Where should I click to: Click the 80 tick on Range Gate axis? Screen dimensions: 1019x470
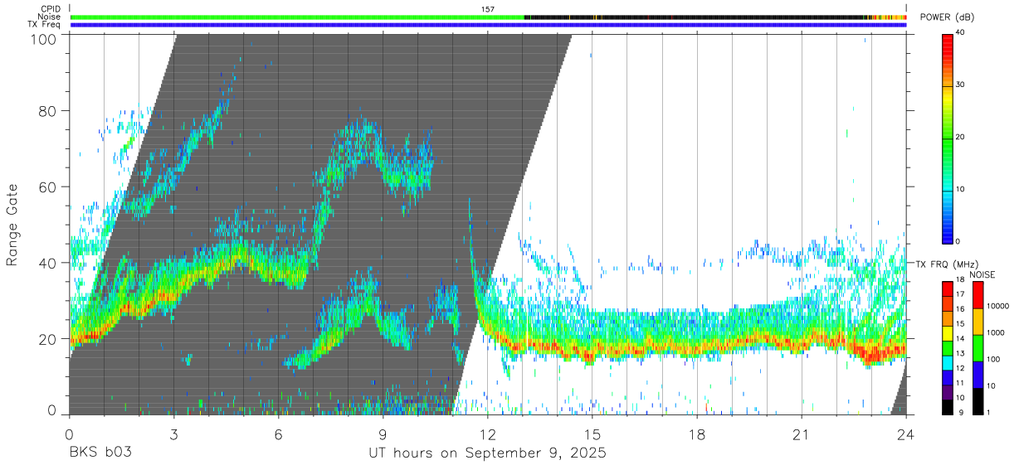[48, 110]
